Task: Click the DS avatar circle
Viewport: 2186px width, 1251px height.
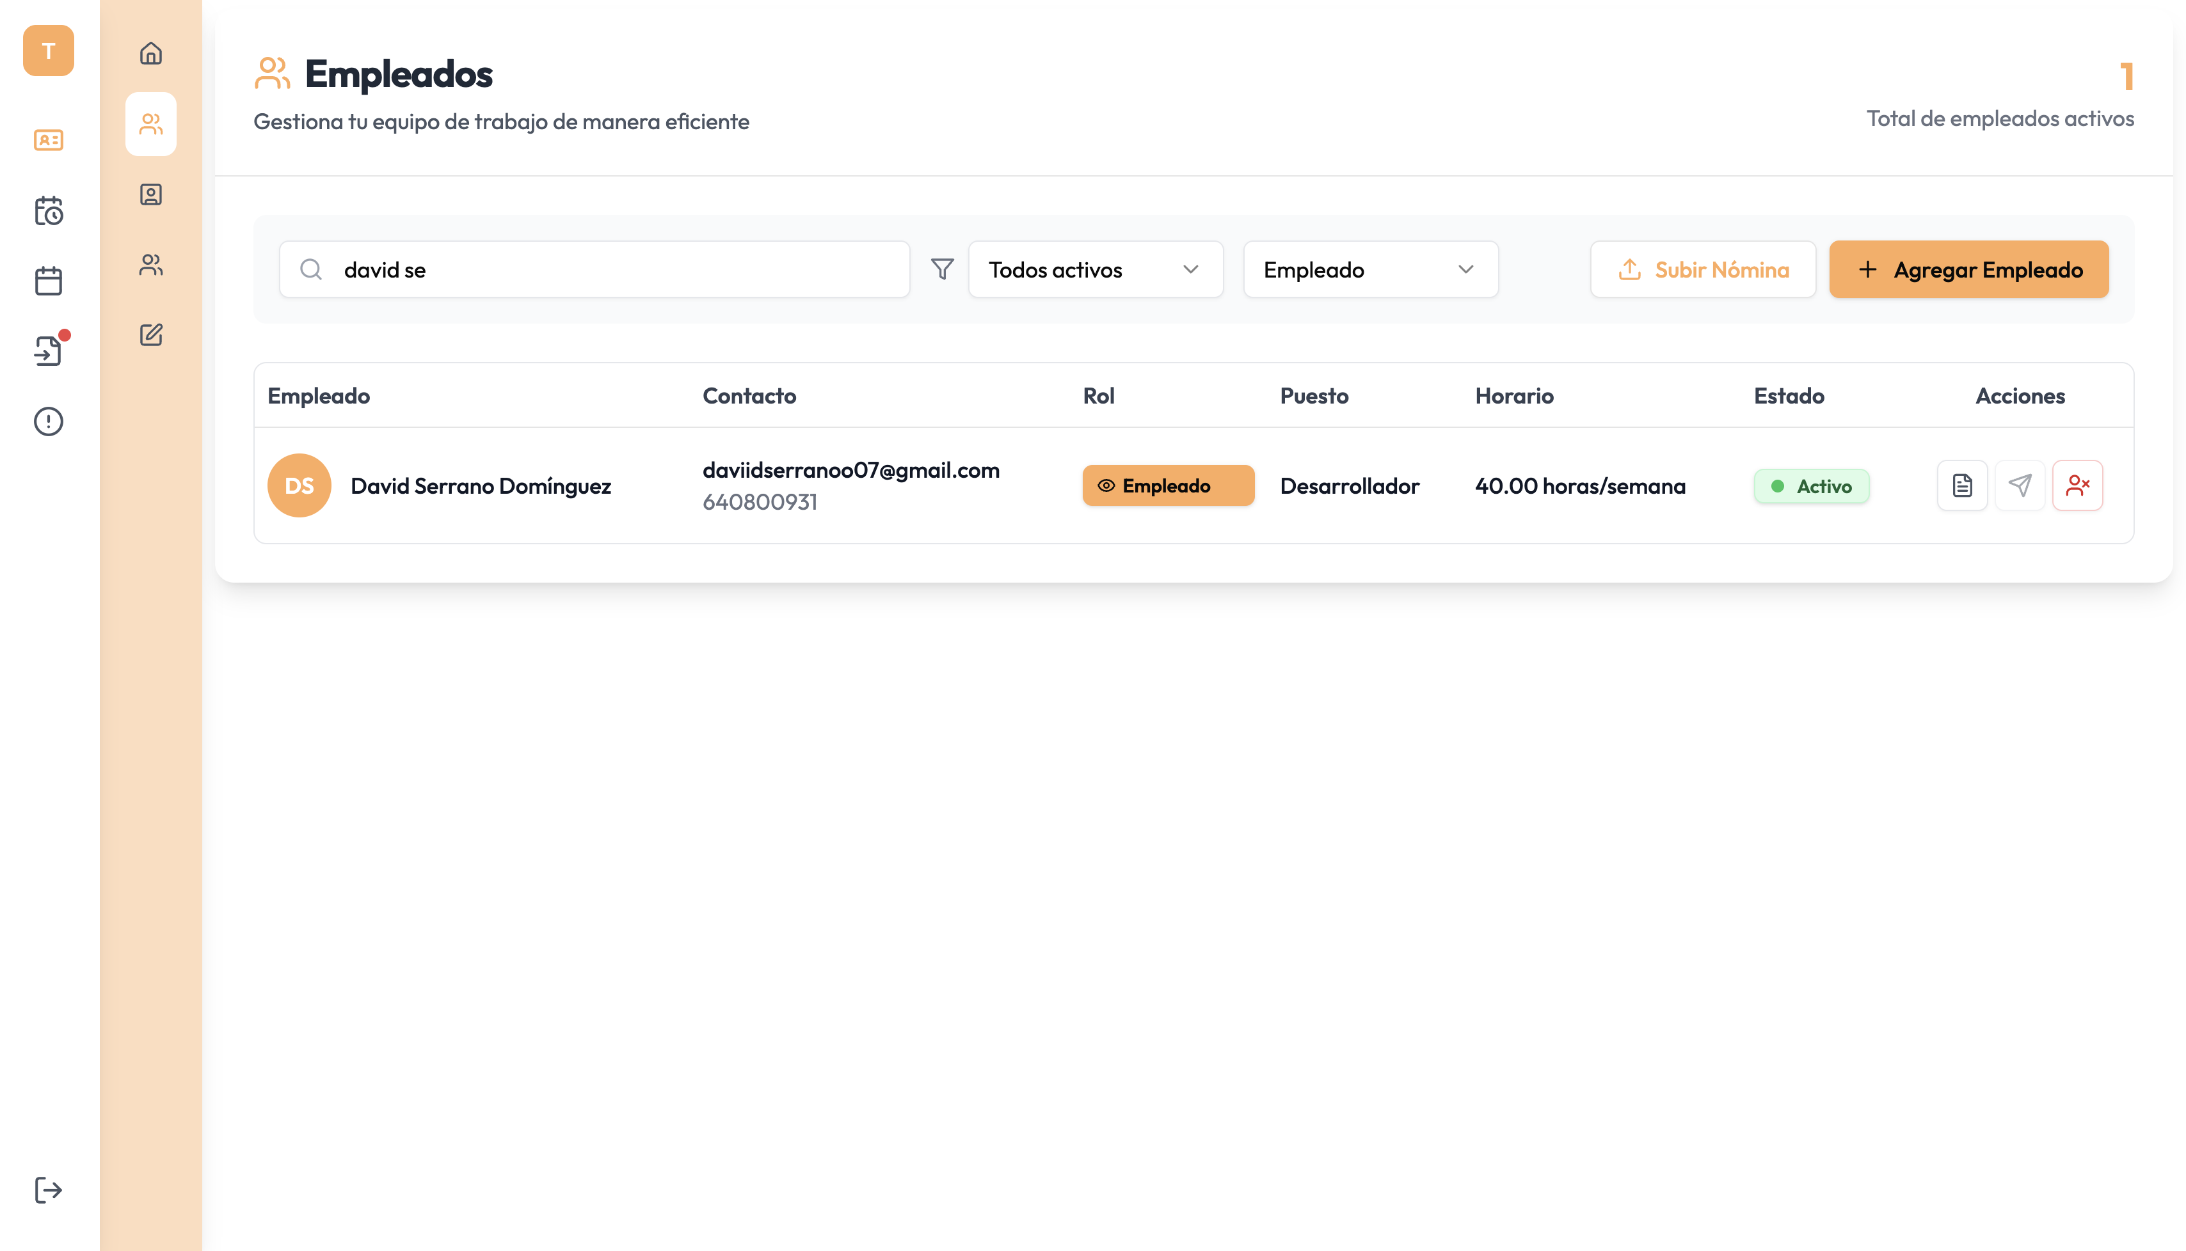Action: (299, 485)
